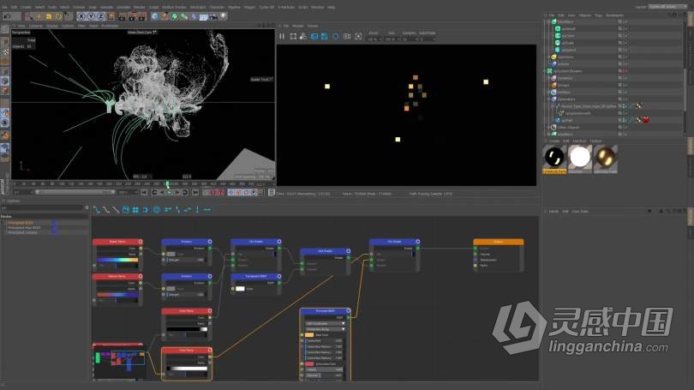
Task: Open the render settings clapperboard icon
Action: 141,16
